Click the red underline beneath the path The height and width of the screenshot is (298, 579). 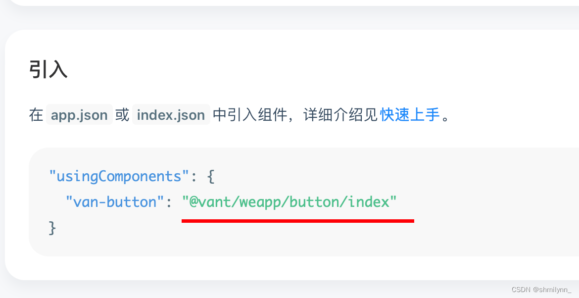297,221
